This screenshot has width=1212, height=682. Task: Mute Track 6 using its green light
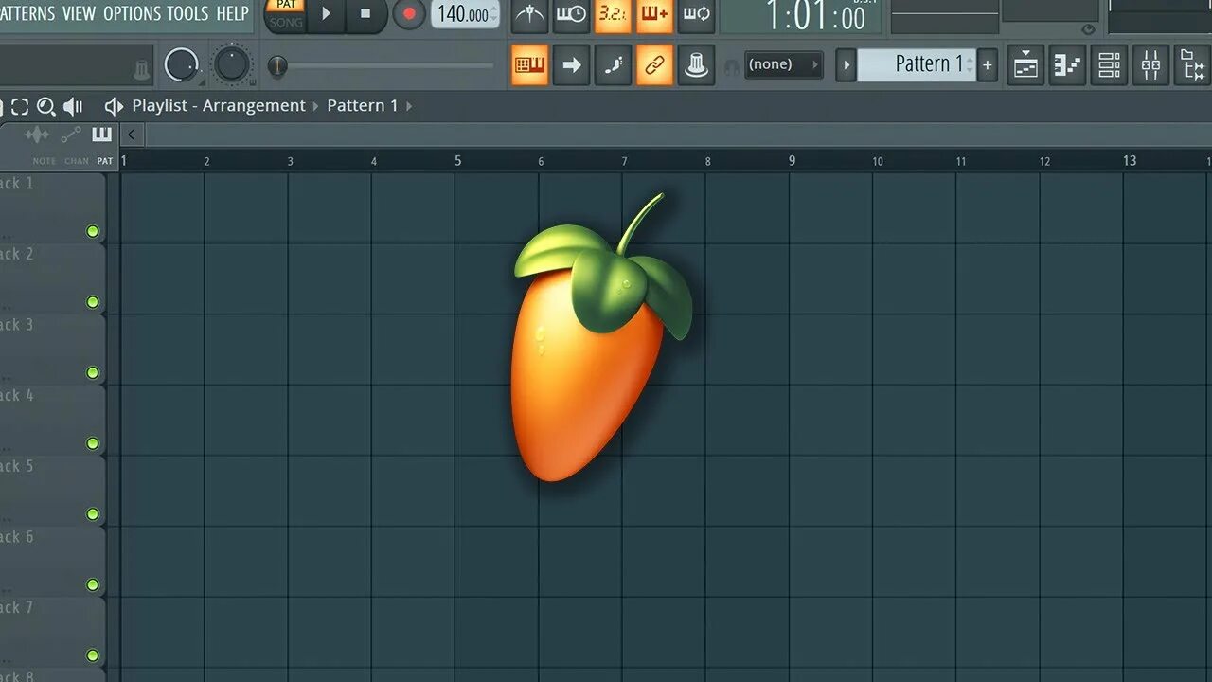(93, 584)
